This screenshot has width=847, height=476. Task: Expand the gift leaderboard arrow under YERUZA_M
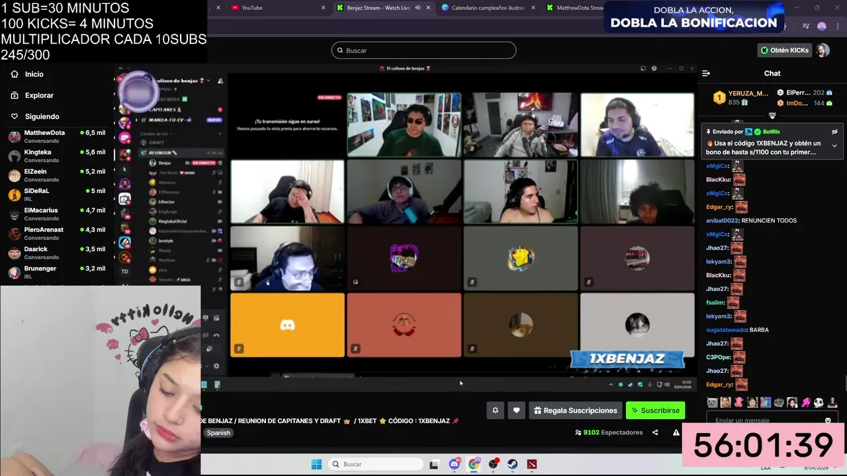772,116
